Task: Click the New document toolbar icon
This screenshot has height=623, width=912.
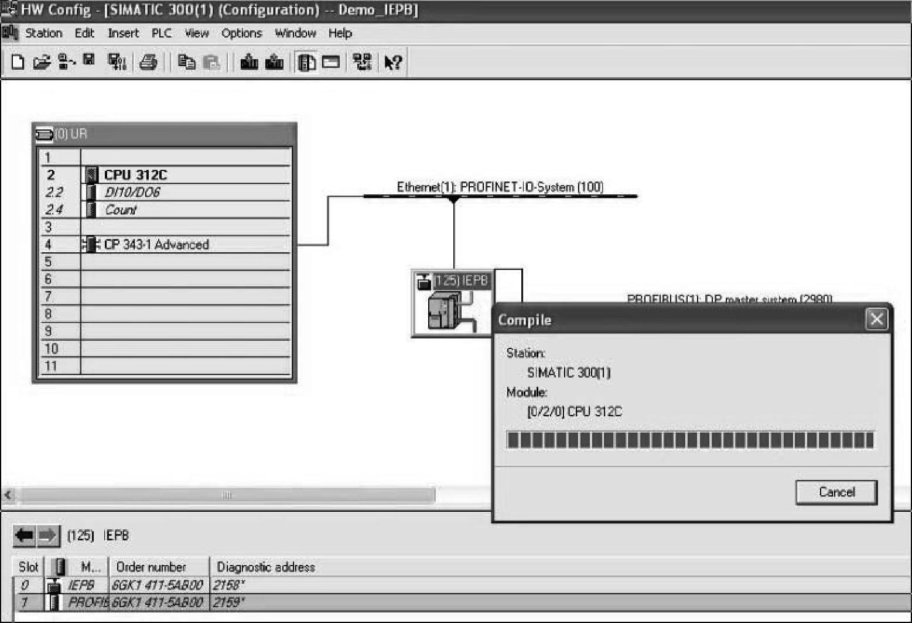Action: [18, 61]
